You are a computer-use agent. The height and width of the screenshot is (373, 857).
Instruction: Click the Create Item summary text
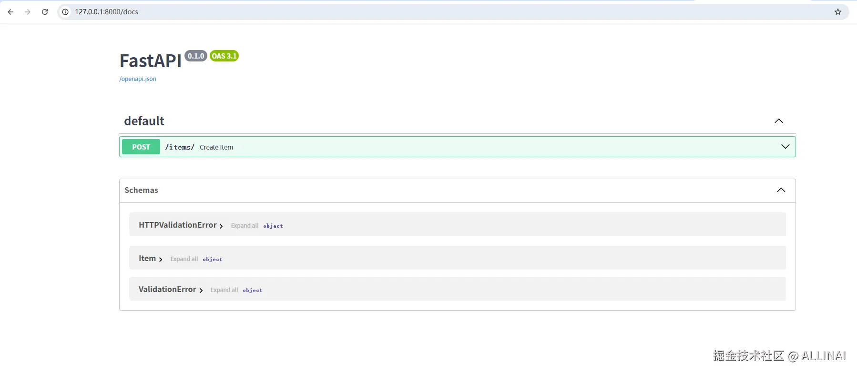pyautogui.click(x=216, y=147)
